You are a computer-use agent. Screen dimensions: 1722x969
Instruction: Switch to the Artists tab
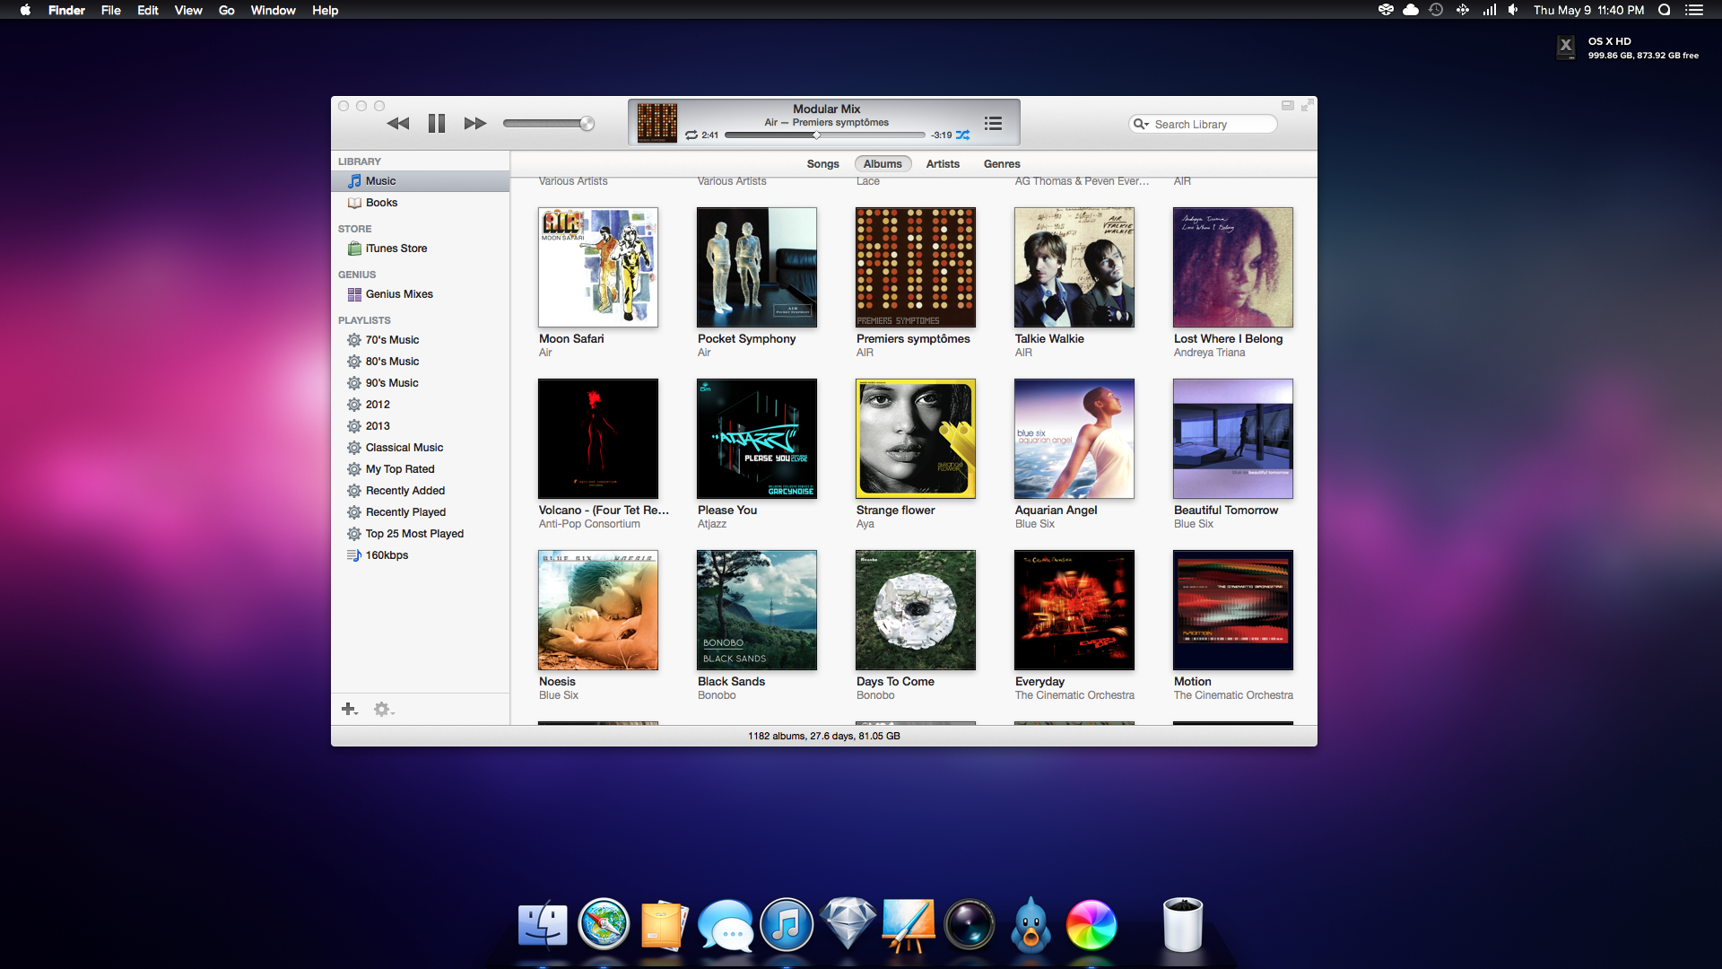click(x=943, y=164)
